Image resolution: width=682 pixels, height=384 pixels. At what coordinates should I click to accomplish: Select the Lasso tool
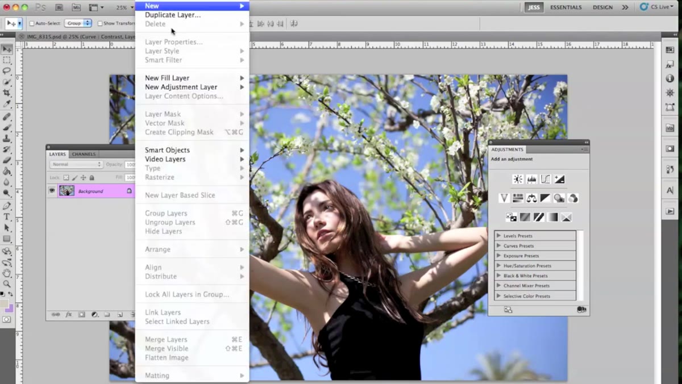[7, 71]
